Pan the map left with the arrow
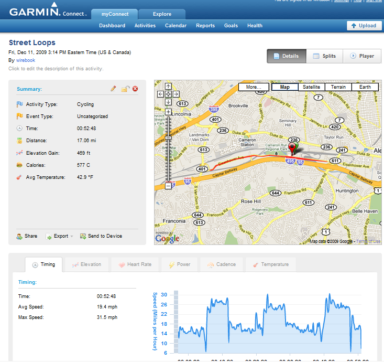This screenshot has height=362, width=384. [x=160, y=94]
